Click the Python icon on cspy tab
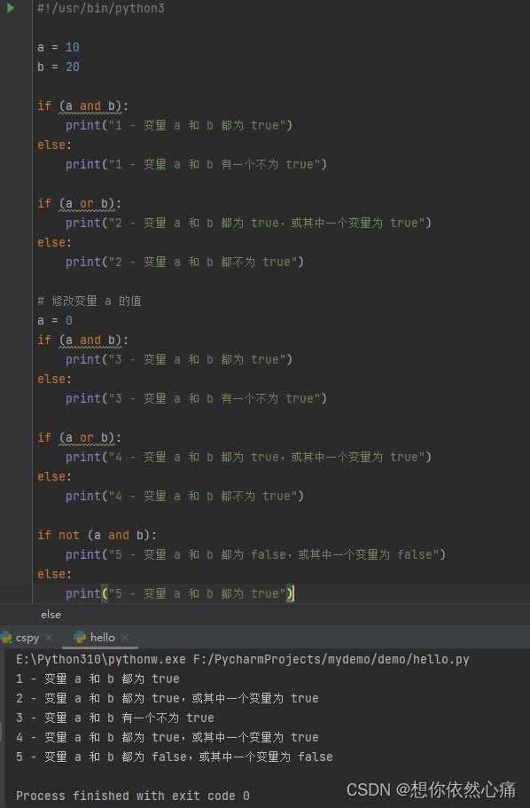The height and width of the screenshot is (808, 530). (7, 638)
